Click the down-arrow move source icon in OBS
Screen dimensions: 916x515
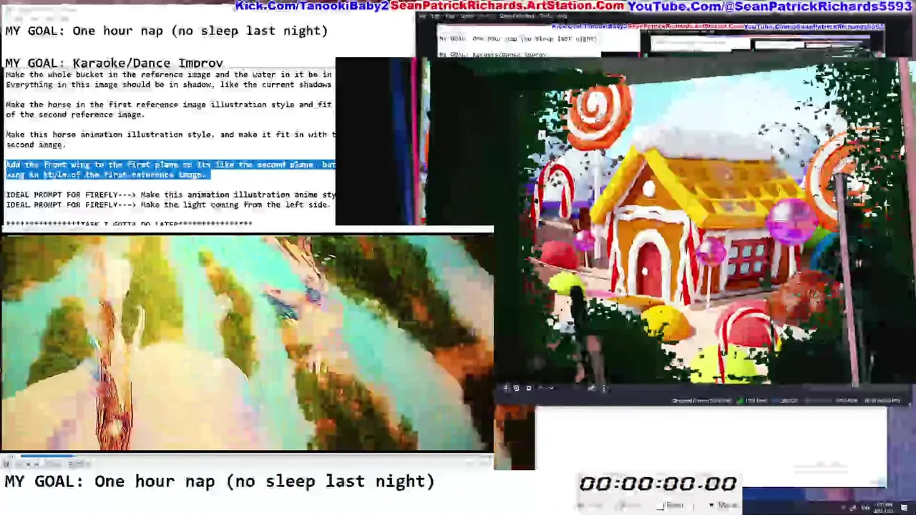pos(552,388)
